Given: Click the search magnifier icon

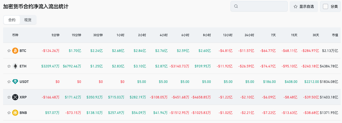Looking at the screenshot, I should tap(236, 6).
